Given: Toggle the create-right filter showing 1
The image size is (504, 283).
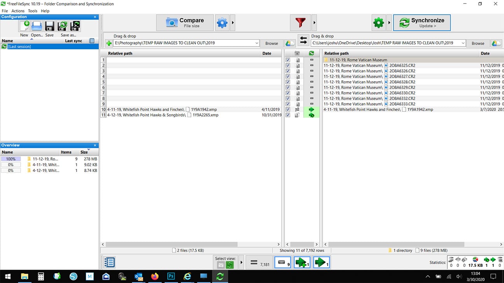Looking at the screenshot, I should pos(302,263).
